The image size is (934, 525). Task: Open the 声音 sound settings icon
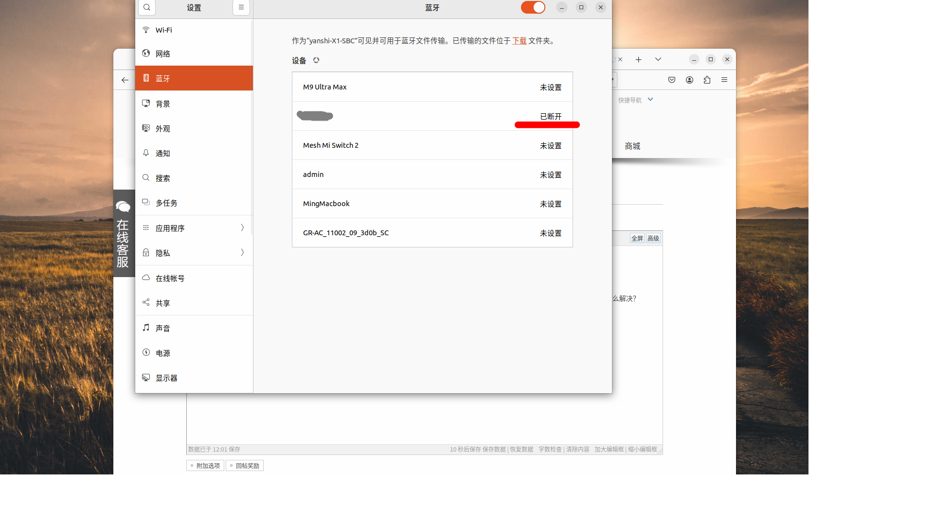click(146, 328)
